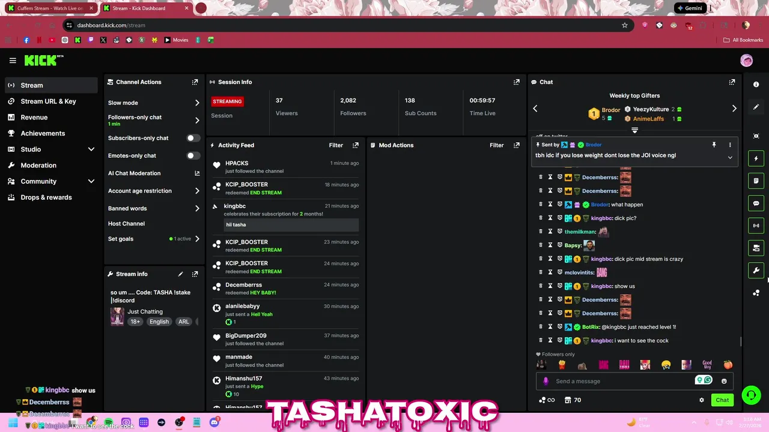Click the broadcast signal icon in right sidebar
The image size is (769, 432).
[x=756, y=226]
